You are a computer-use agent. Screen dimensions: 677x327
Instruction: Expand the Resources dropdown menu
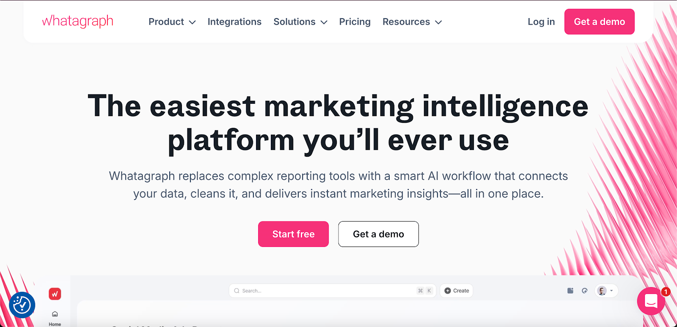[412, 22]
